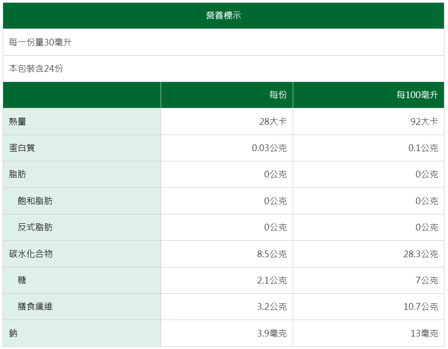Select the 膳食纖維 row label

click(x=35, y=306)
